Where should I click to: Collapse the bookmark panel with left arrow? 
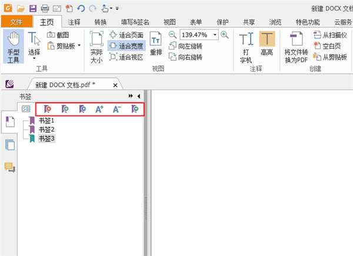tap(139, 96)
